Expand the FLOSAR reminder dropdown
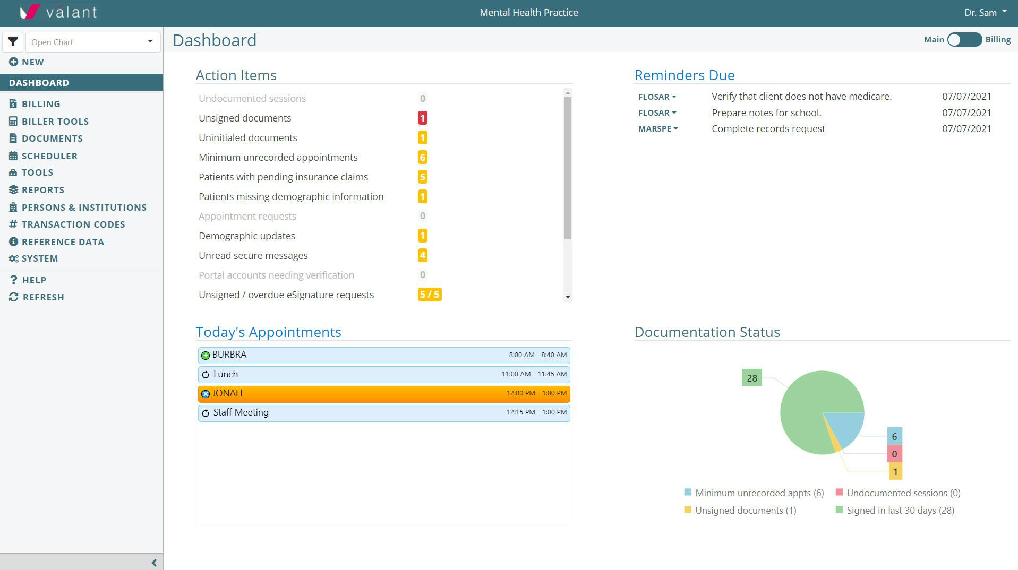 coord(657,97)
